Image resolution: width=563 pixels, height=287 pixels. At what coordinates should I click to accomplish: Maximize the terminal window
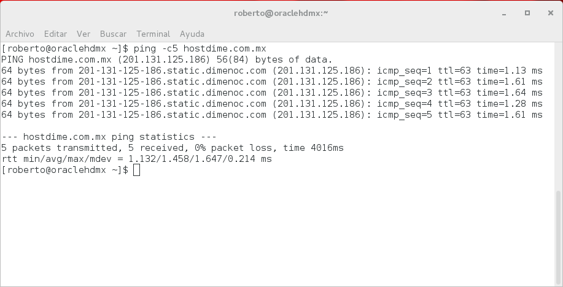(527, 13)
